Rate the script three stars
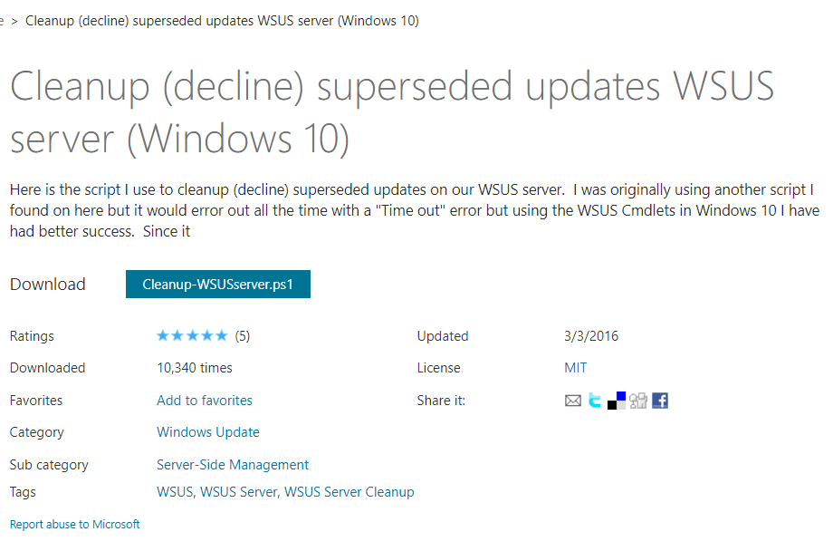The width and height of the screenshot is (833, 551). click(192, 335)
